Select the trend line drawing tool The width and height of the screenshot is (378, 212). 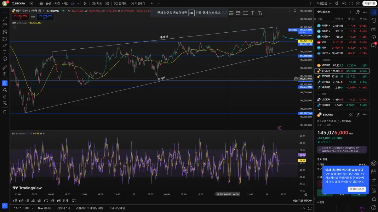(x=5, y=19)
